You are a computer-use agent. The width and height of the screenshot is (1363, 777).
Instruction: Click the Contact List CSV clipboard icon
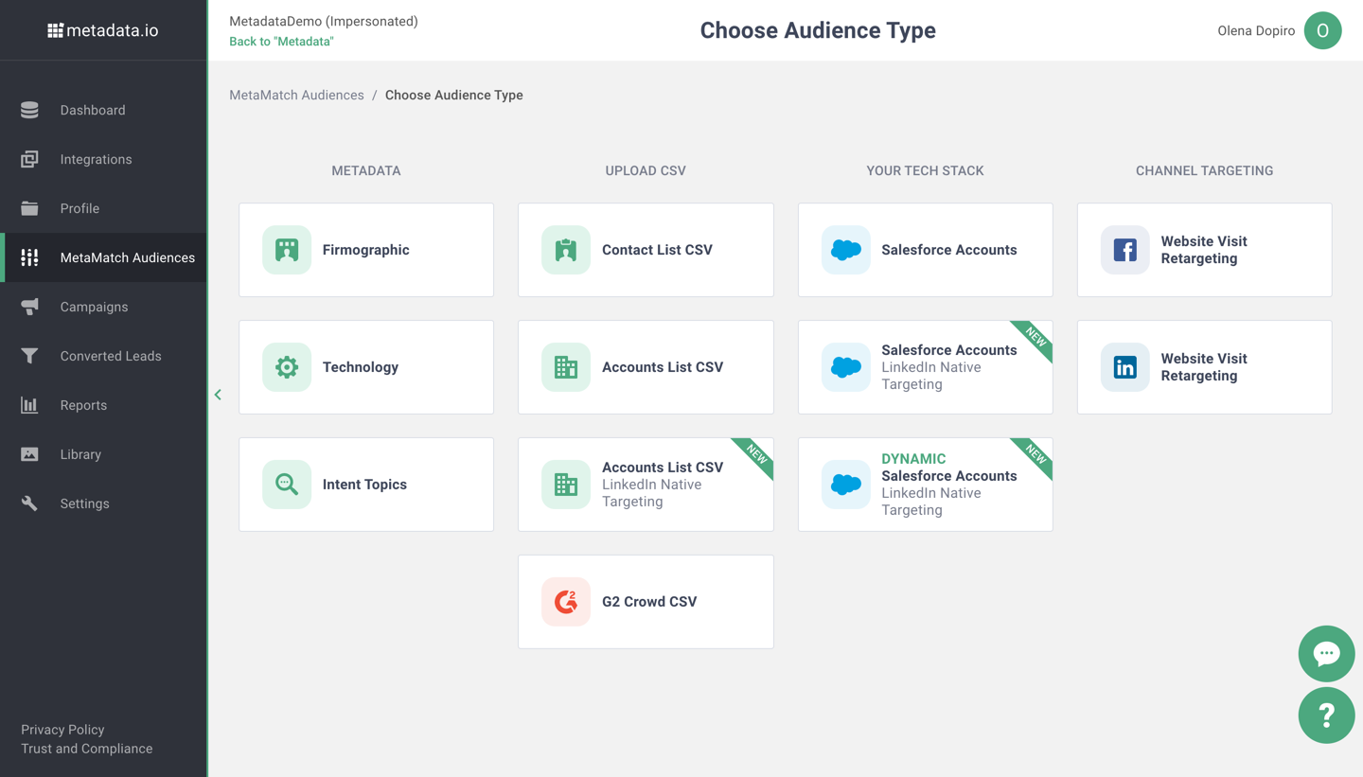[x=566, y=250]
